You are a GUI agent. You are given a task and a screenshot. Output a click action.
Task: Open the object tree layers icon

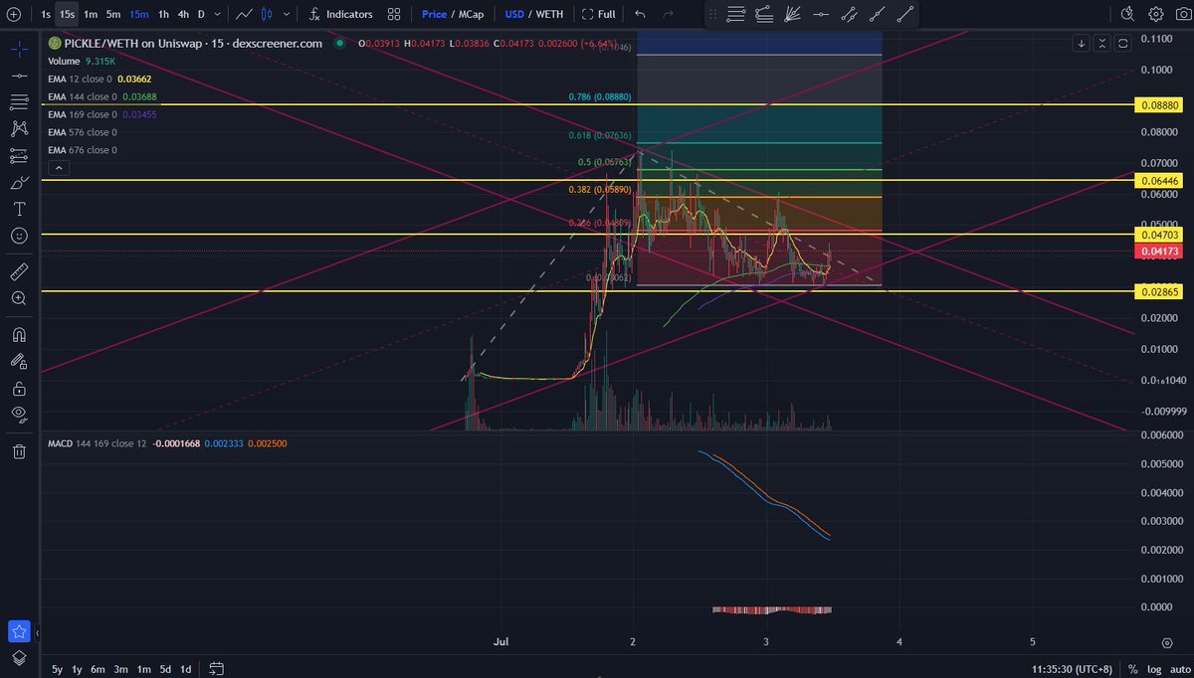point(19,657)
